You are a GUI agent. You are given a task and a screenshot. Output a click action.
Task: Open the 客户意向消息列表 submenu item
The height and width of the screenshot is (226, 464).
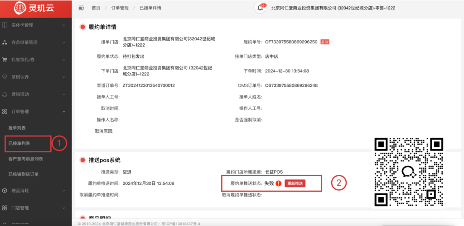click(26, 159)
